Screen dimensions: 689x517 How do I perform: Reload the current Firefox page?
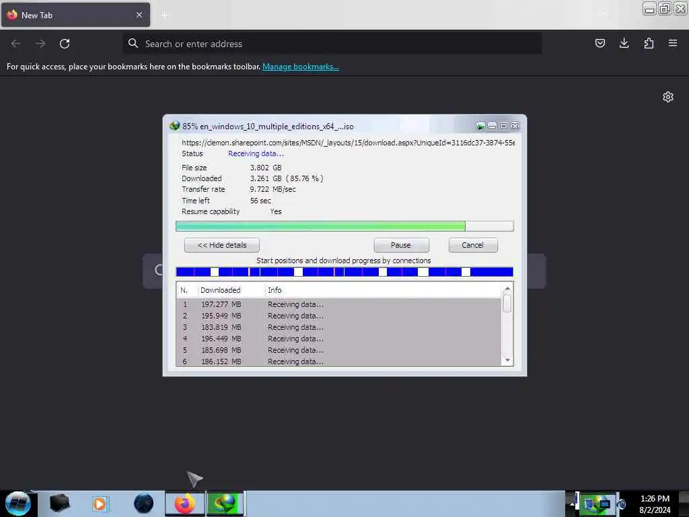click(65, 44)
